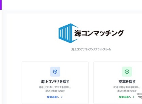Click text 配送を依頼できます in container card

55,91
